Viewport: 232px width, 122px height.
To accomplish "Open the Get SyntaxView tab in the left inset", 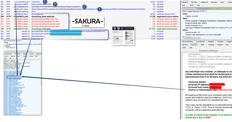I will point(8,54).
